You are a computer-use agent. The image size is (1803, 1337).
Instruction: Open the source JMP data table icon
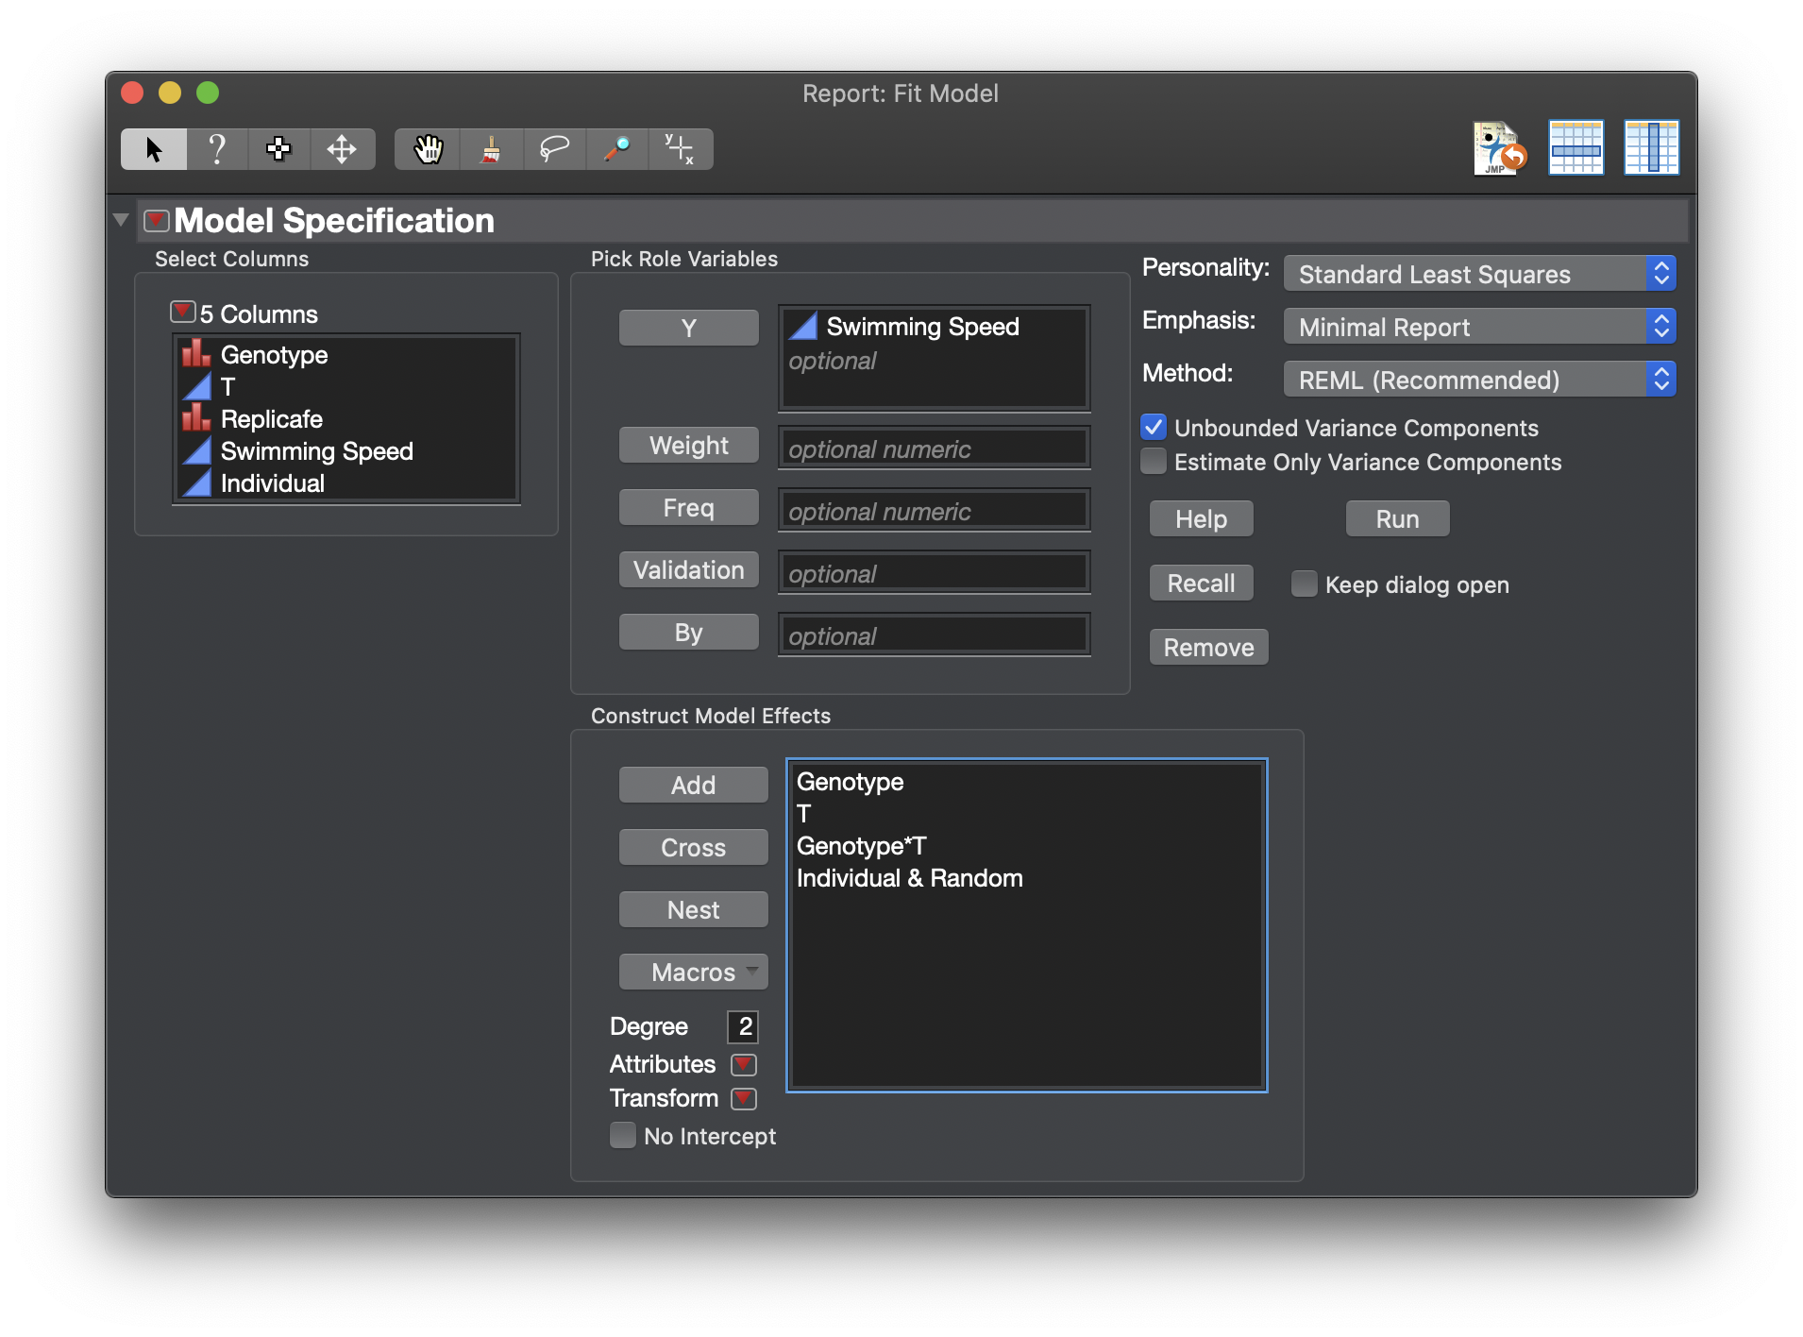[x=1498, y=147]
